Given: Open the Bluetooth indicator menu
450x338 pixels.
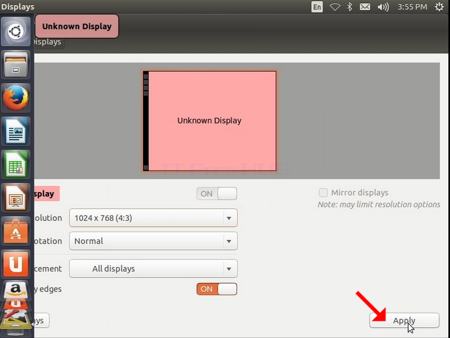Looking at the screenshot, I should coord(350,7).
